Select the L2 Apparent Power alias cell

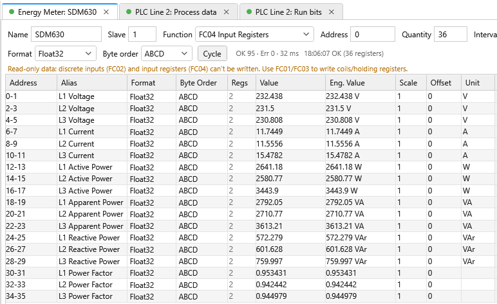(92, 214)
